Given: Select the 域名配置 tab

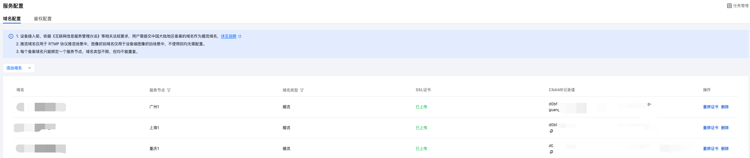Looking at the screenshot, I should click(x=12, y=19).
